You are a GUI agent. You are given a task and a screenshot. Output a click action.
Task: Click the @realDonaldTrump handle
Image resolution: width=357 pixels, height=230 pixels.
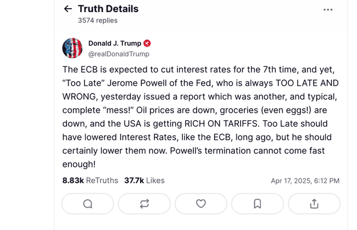click(x=119, y=54)
